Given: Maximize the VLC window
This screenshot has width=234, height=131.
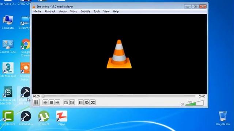Looking at the screenshot, I should click(195, 7).
